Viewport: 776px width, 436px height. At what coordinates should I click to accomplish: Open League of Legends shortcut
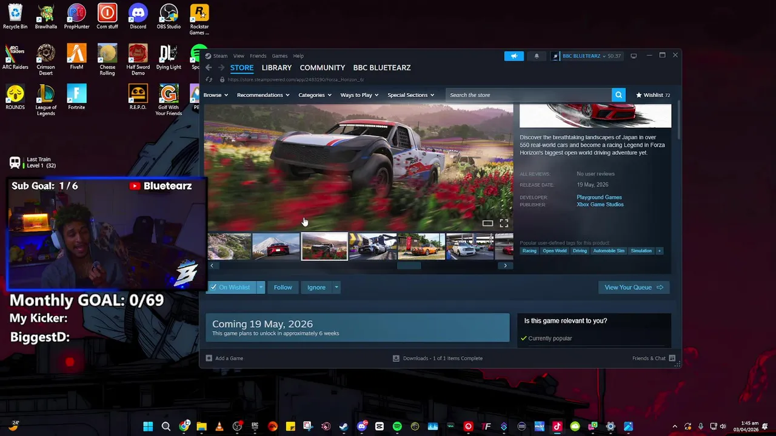coord(46,100)
